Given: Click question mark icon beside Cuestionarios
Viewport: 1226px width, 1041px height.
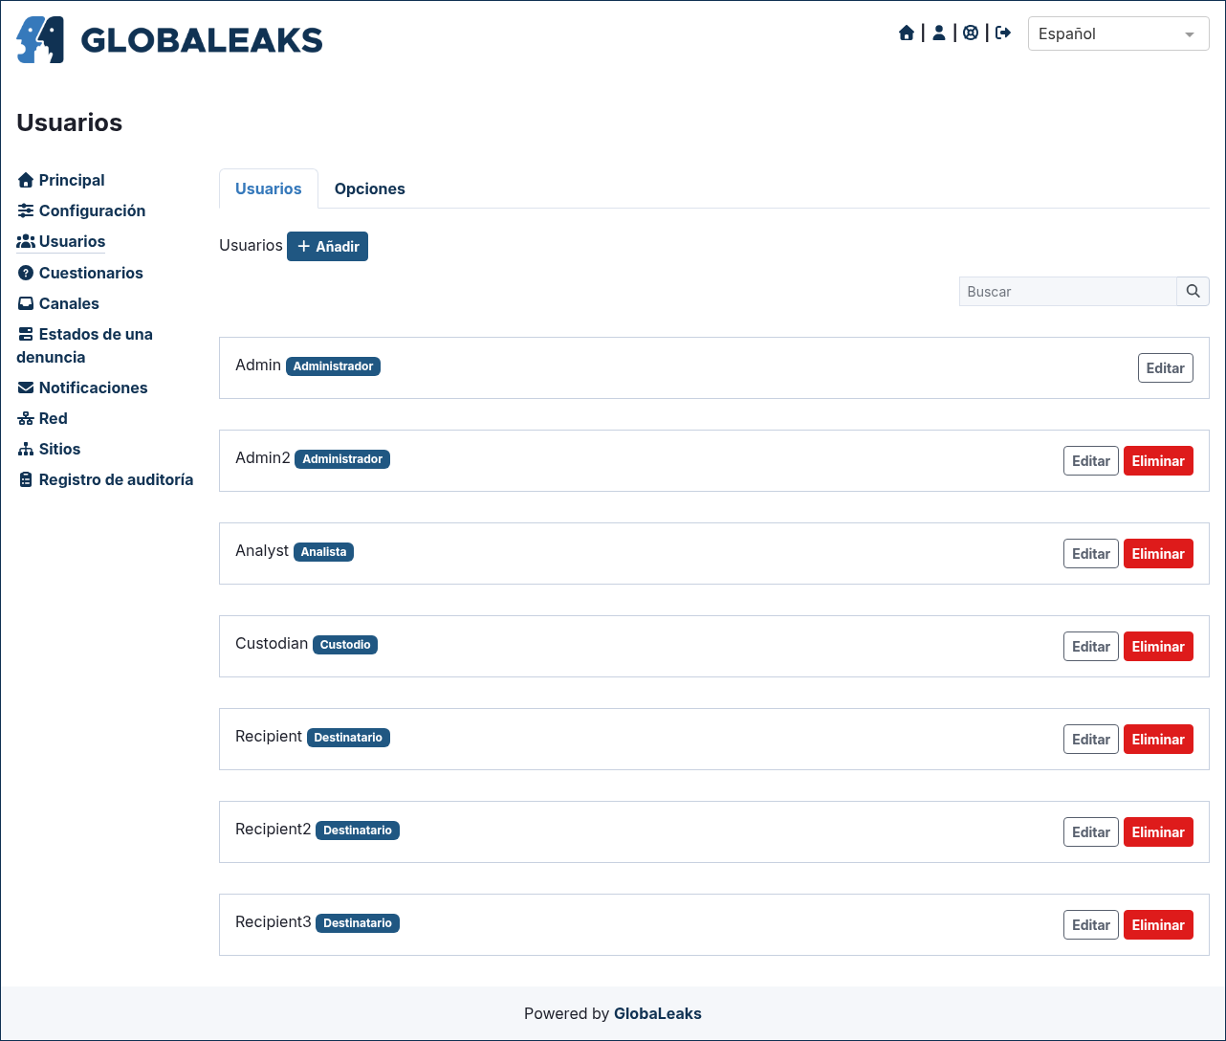Looking at the screenshot, I should pyautogui.click(x=26, y=273).
